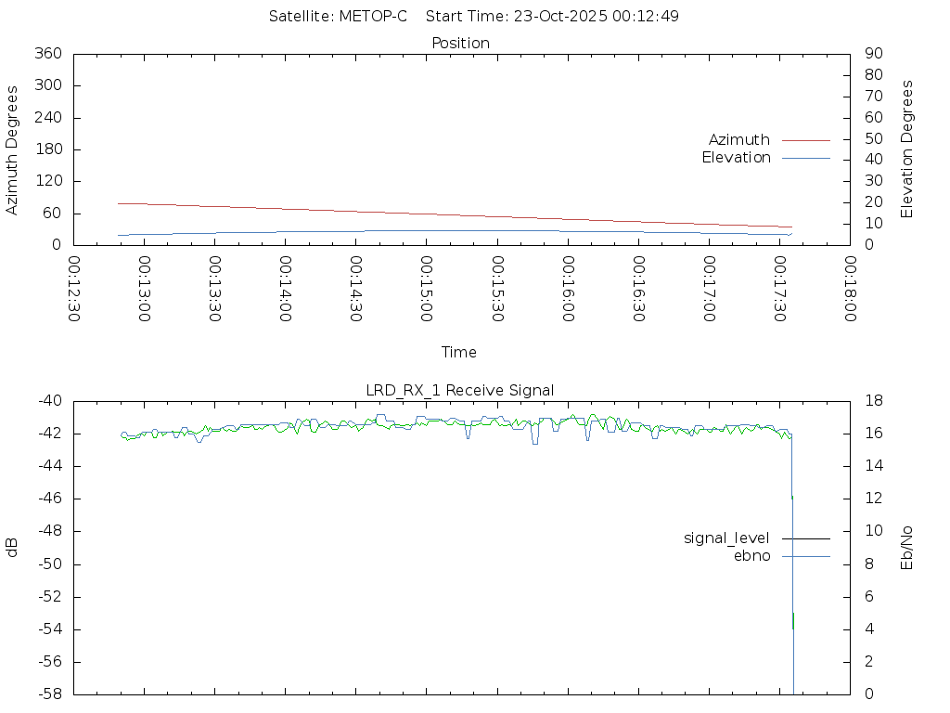Click the LRD_RX_1 Receive Signal chart title
This screenshot has height=713, width=950.
tap(460, 391)
